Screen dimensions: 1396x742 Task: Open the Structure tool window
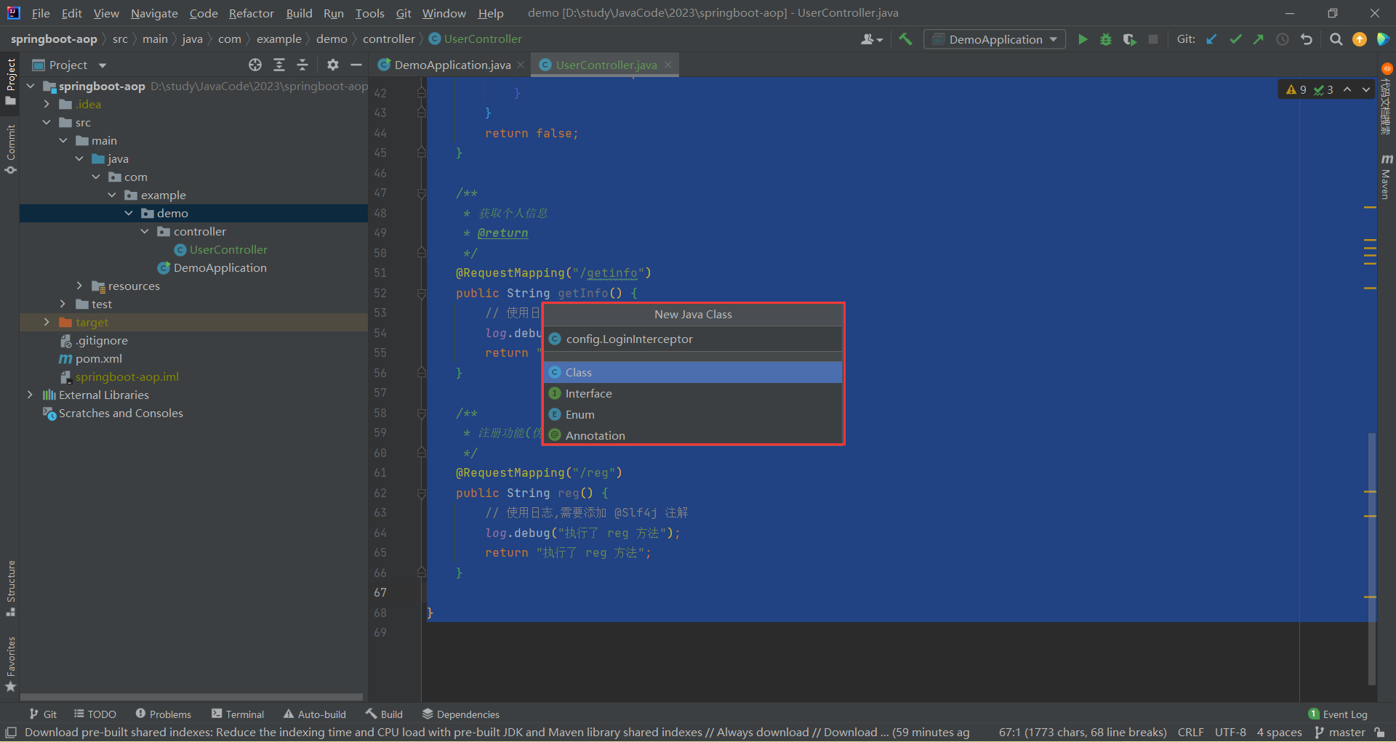pyautogui.click(x=10, y=589)
